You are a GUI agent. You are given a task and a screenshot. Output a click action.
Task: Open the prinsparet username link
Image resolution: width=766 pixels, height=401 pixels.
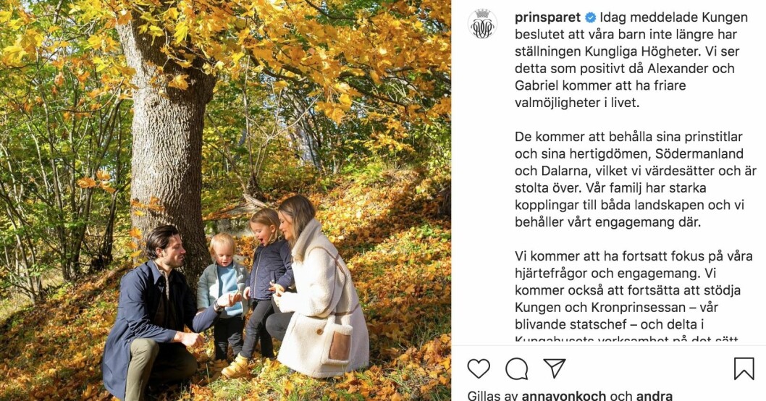point(547,17)
